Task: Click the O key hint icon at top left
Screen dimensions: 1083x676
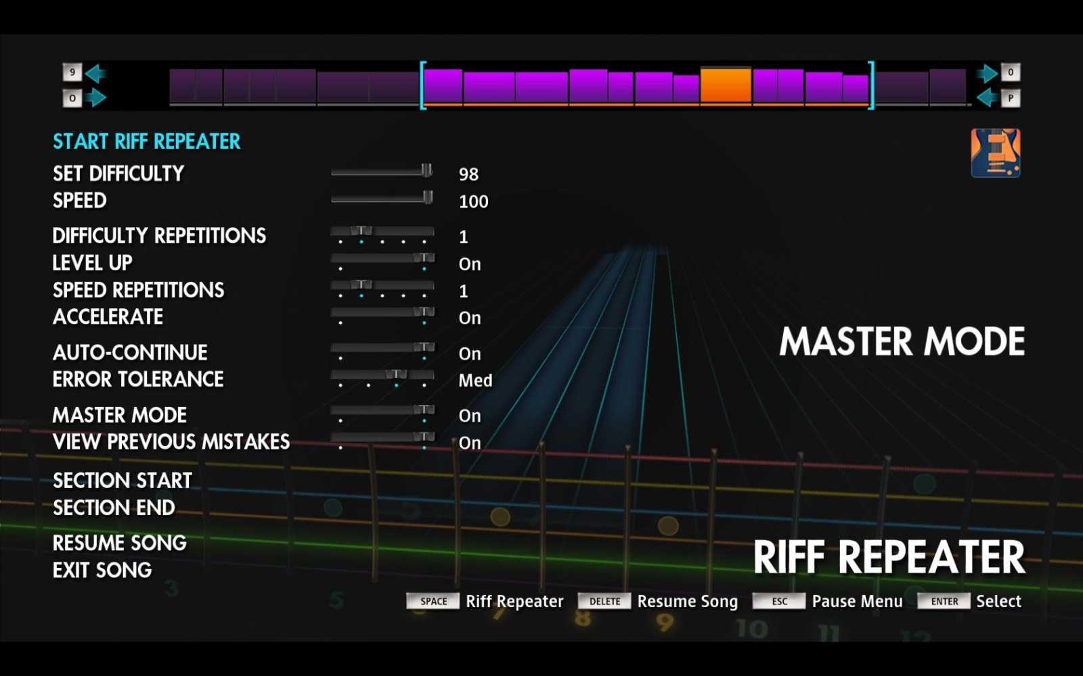Action: point(72,99)
